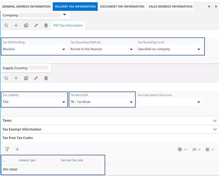Open the Tax Liability dropdown

(64, 102)
